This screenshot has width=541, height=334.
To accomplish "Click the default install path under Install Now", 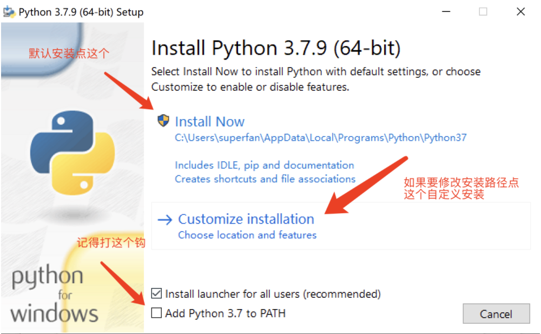I will [320, 137].
